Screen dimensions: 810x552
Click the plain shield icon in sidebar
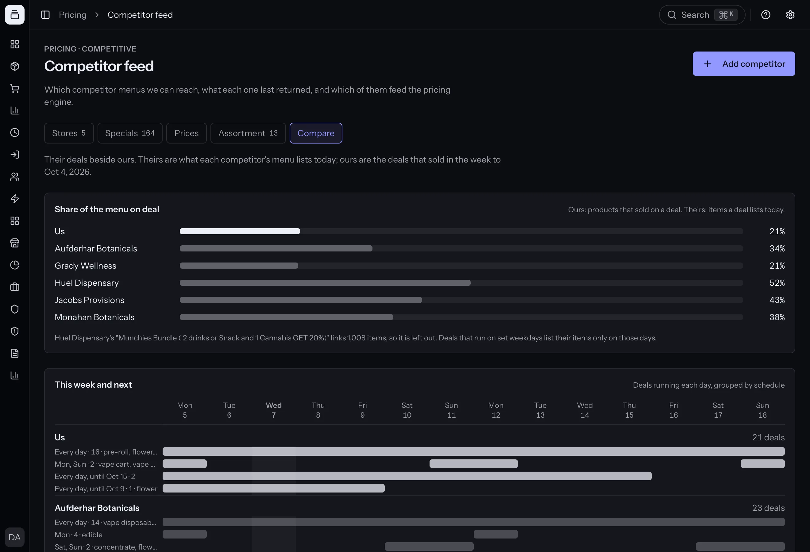tap(15, 309)
